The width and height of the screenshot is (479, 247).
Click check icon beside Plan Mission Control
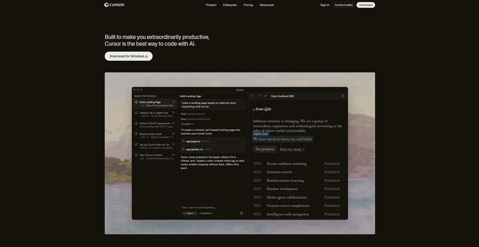coord(136,155)
